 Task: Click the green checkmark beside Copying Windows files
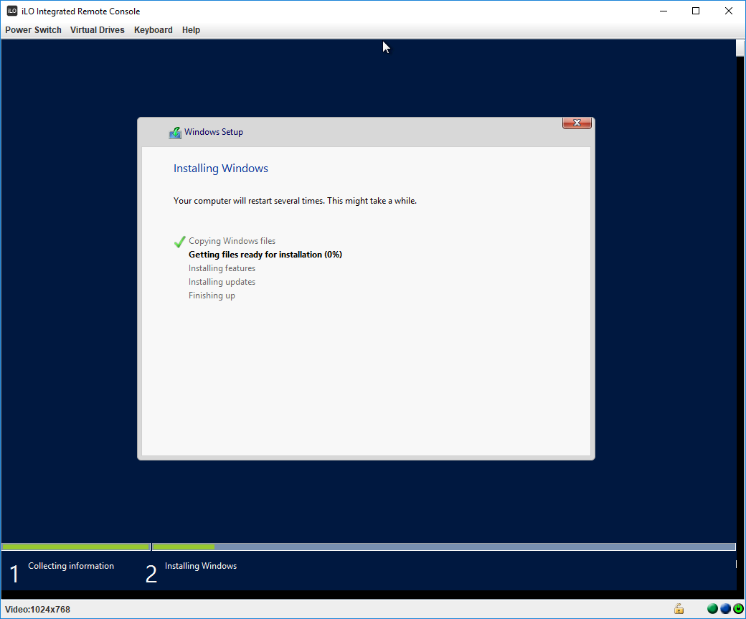[x=179, y=242]
